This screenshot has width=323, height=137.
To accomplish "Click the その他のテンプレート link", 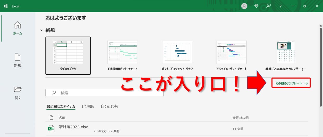I will [291, 83].
